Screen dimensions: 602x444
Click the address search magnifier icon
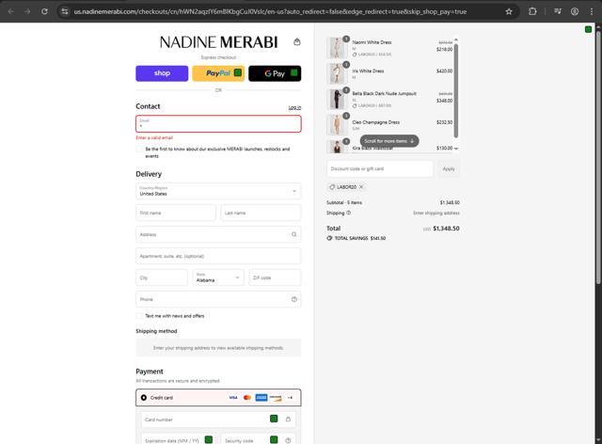[293, 234]
